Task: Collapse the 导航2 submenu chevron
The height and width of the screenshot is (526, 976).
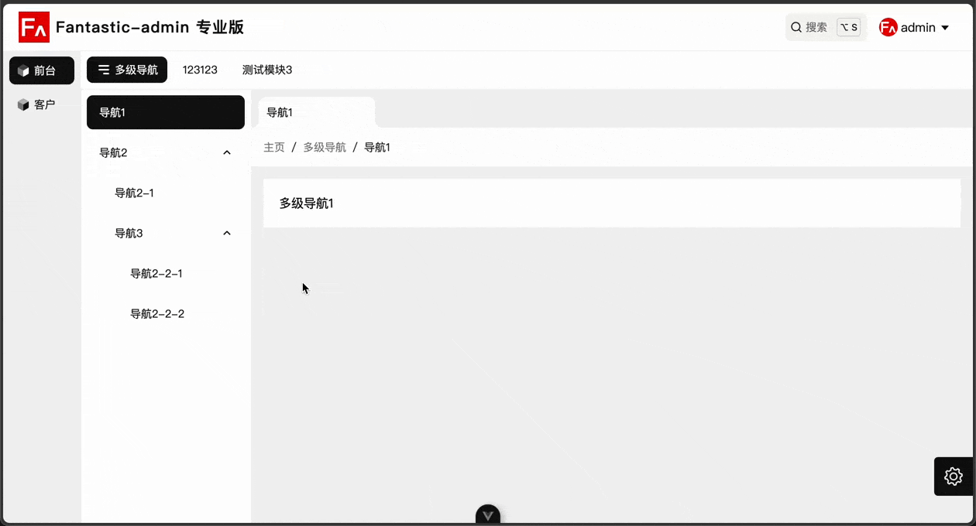Action: pyautogui.click(x=227, y=153)
